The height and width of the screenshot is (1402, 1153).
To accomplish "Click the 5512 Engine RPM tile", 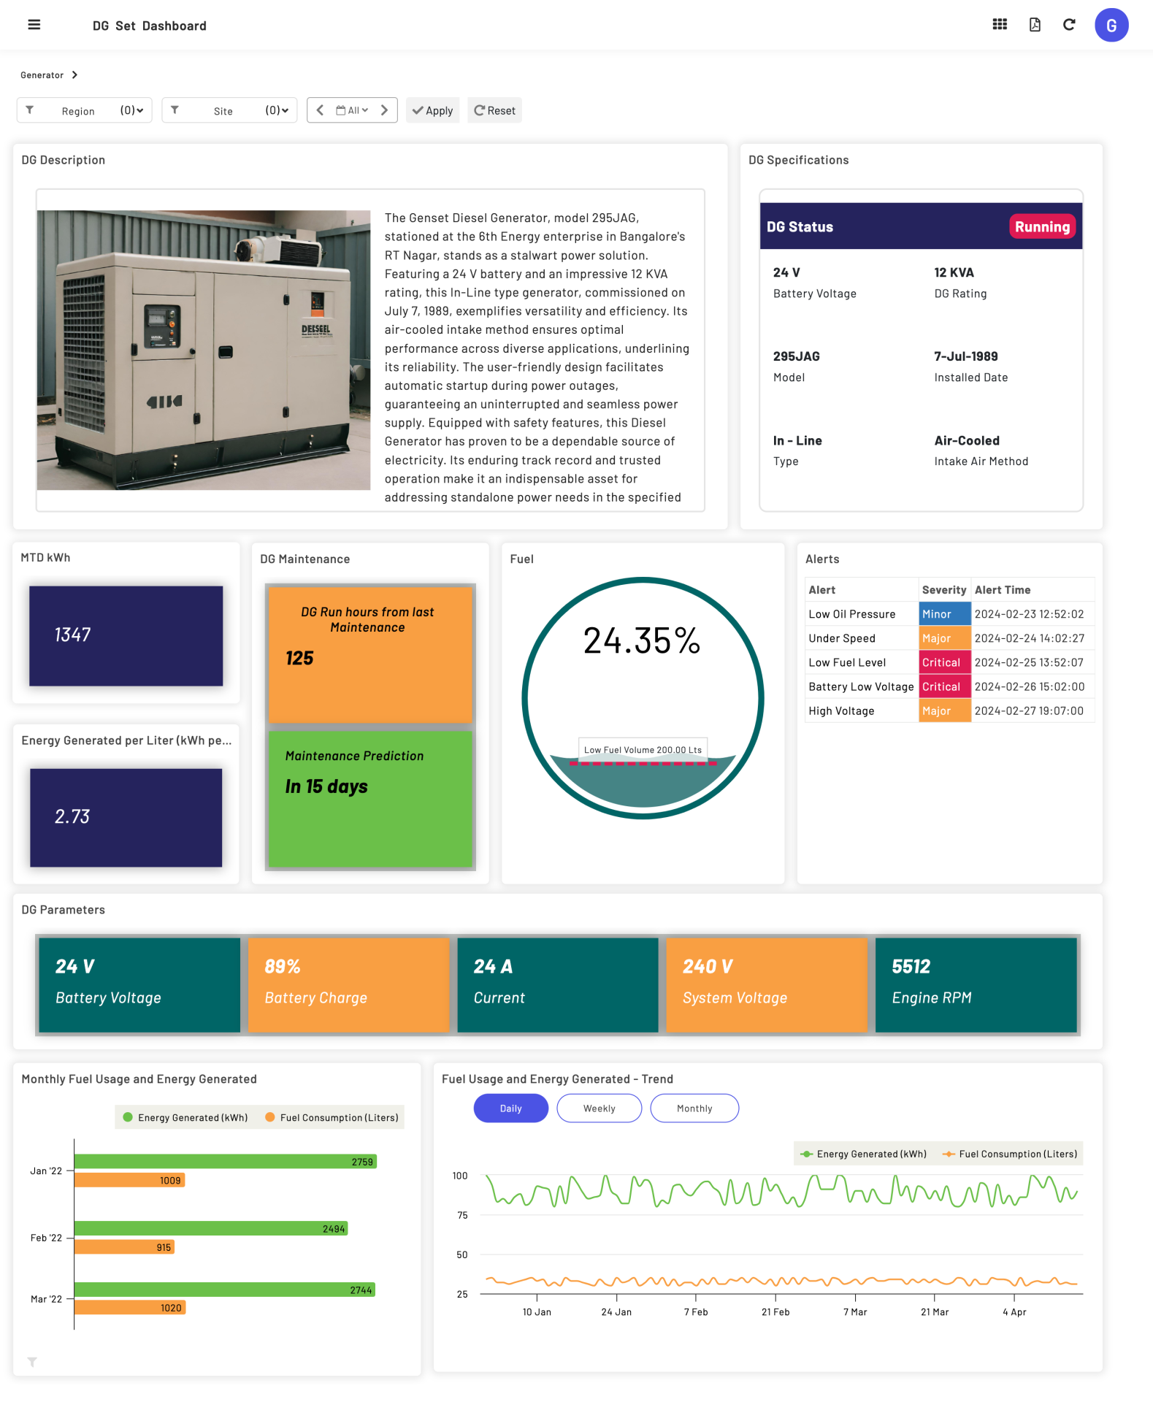I will coord(976,984).
